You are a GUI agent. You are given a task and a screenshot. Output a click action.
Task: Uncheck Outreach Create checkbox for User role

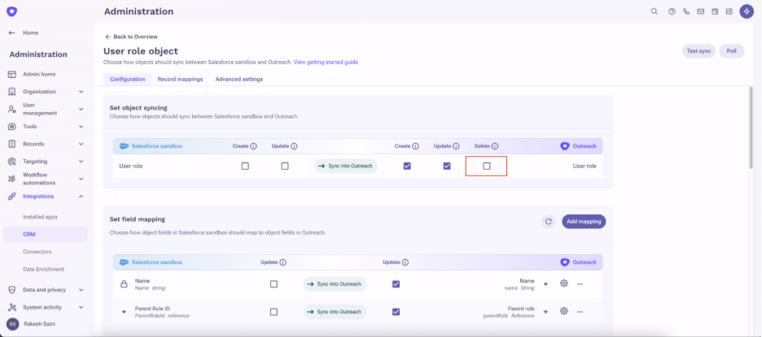pos(407,166)
